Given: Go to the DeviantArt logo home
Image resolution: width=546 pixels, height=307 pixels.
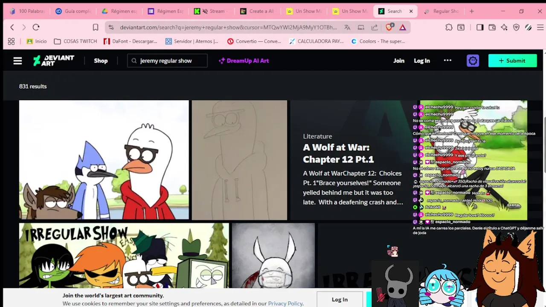Looking at the screenshot, I should tap(54, 61).
